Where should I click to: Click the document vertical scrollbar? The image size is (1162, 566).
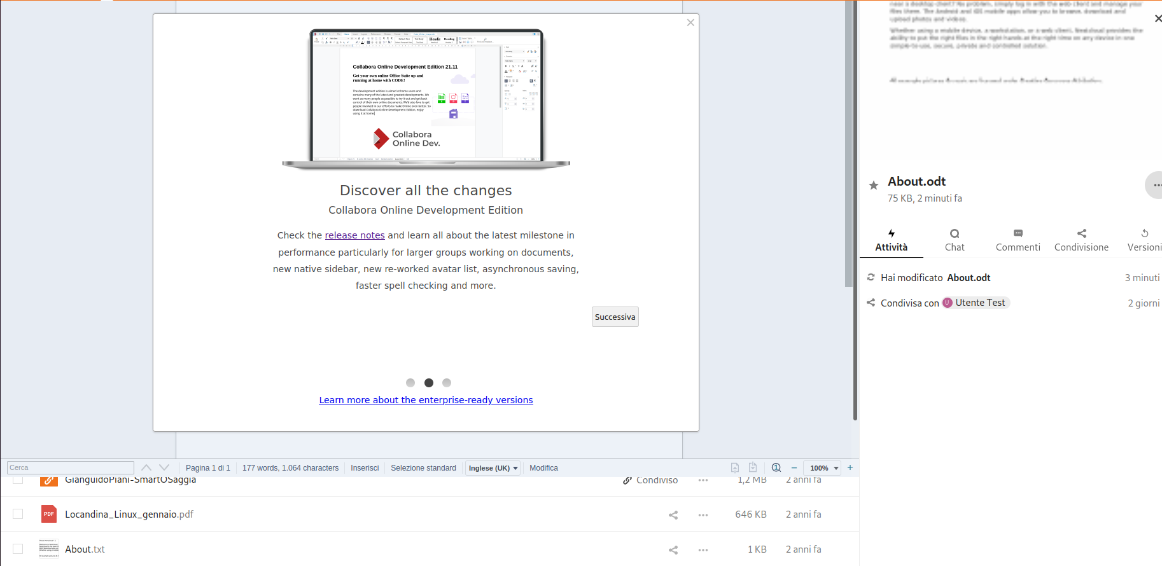coord(849,143)
